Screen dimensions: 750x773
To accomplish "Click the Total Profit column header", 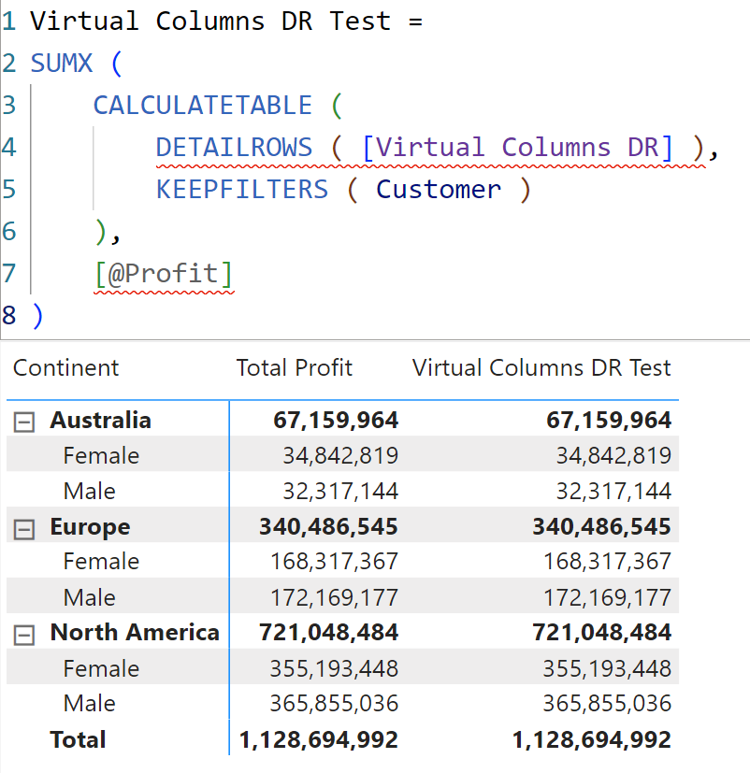I will tap(294, 367).
